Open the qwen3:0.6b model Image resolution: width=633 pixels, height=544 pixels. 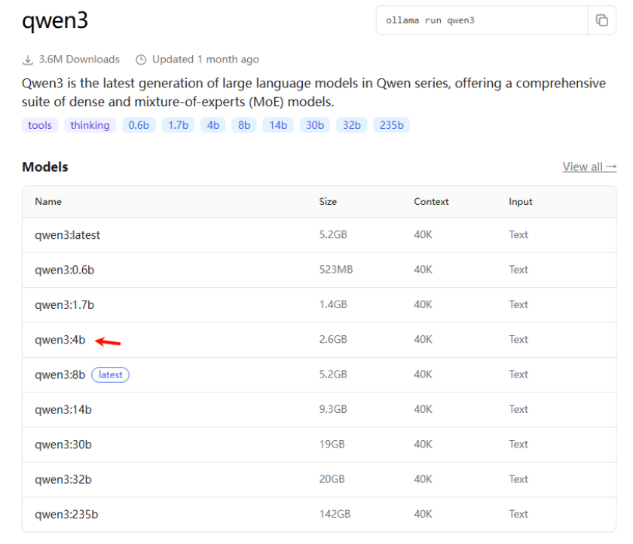[x=65, y=270]
